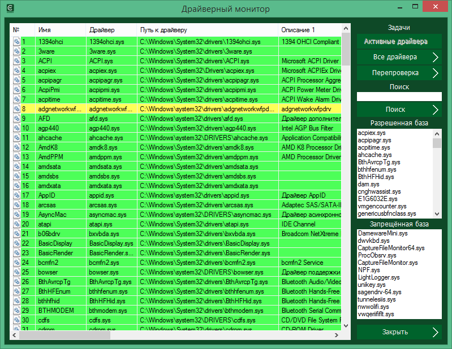Click the driver icon in row 5 acpipagr
Image resolution: width=452 pixels, height=349 pixels.
[17, 80]
